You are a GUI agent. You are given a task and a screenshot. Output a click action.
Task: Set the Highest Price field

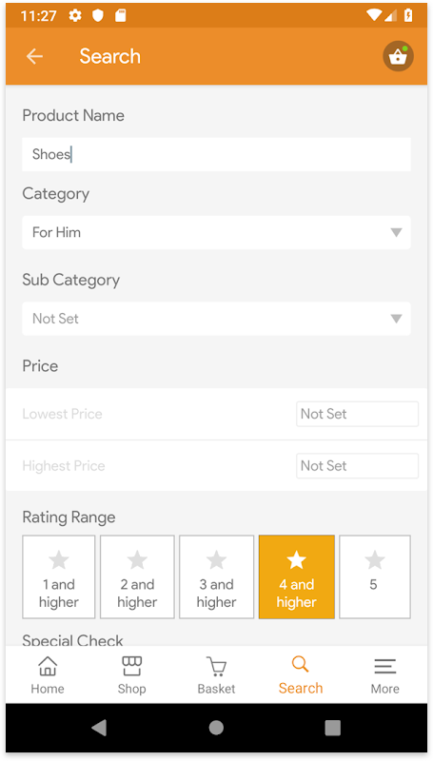click(x=357, y=466)
